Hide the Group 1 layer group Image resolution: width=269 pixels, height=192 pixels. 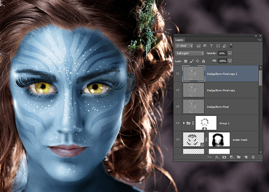[x=178, y=123]
